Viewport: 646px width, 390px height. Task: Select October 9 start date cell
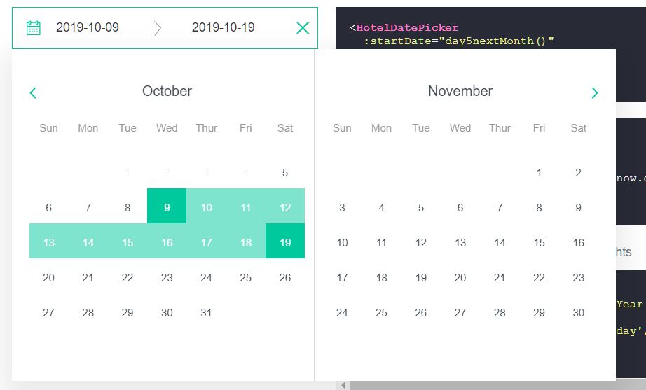click(x=167, y=206)
